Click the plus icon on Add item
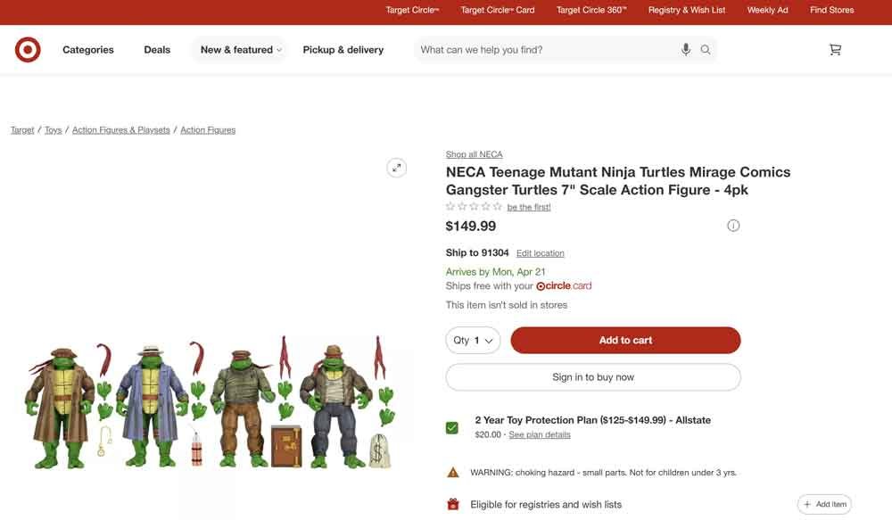Image resolution: width=892 pixels, height=520 pixels. click(805, 502)
